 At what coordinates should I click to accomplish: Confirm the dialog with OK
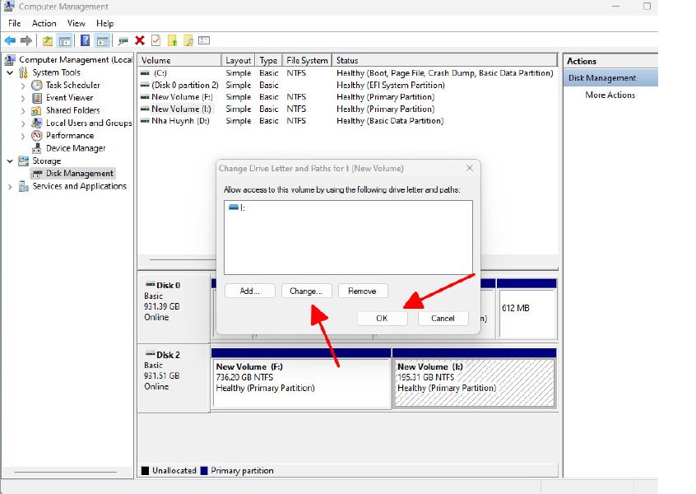pyautogui.click(x=382, y=319)
